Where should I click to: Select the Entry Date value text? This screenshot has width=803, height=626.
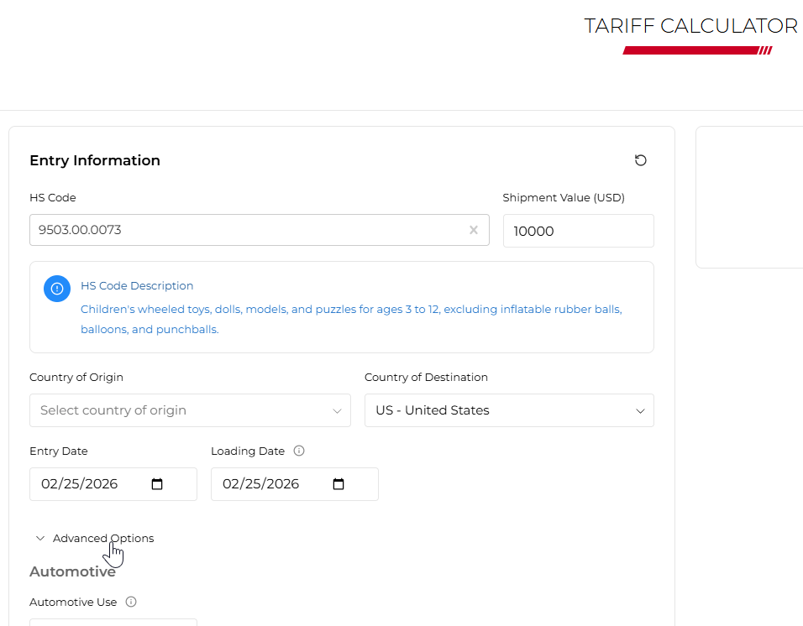click(x=80, y=484)
